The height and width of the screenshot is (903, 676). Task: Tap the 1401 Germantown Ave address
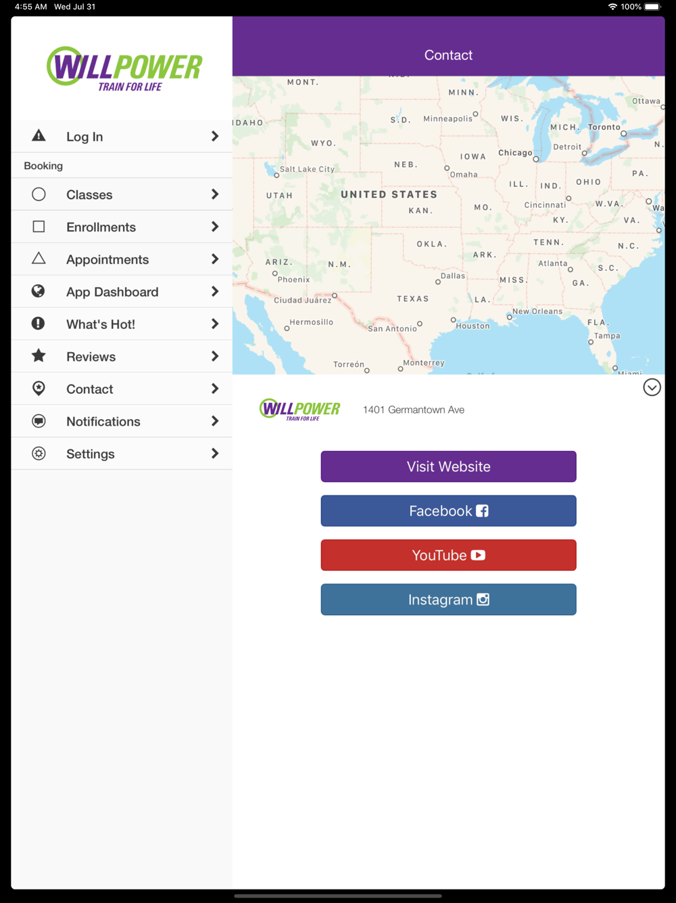point(414,410)
